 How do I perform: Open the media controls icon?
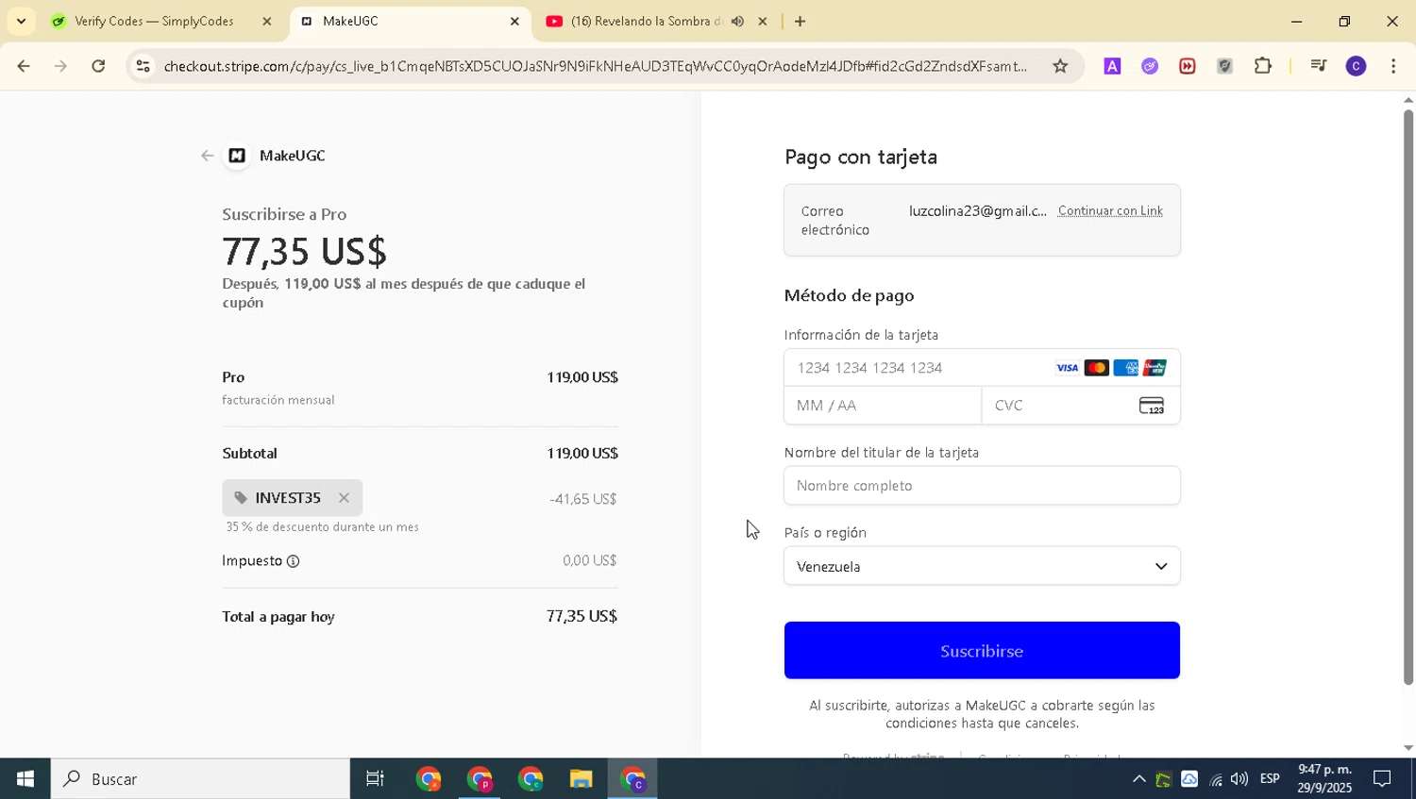tap(1319, 66)
